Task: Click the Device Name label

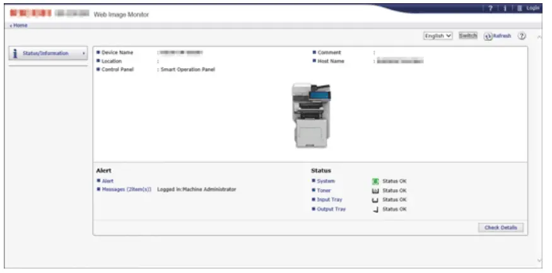Action: [x=117, y=52]
